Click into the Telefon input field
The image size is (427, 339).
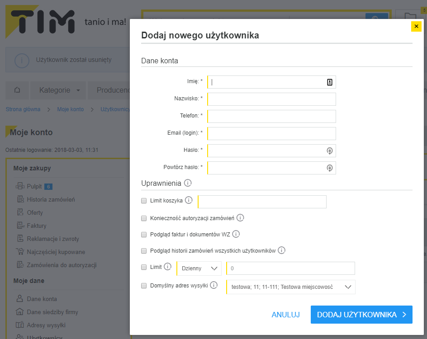pos(271,117)
